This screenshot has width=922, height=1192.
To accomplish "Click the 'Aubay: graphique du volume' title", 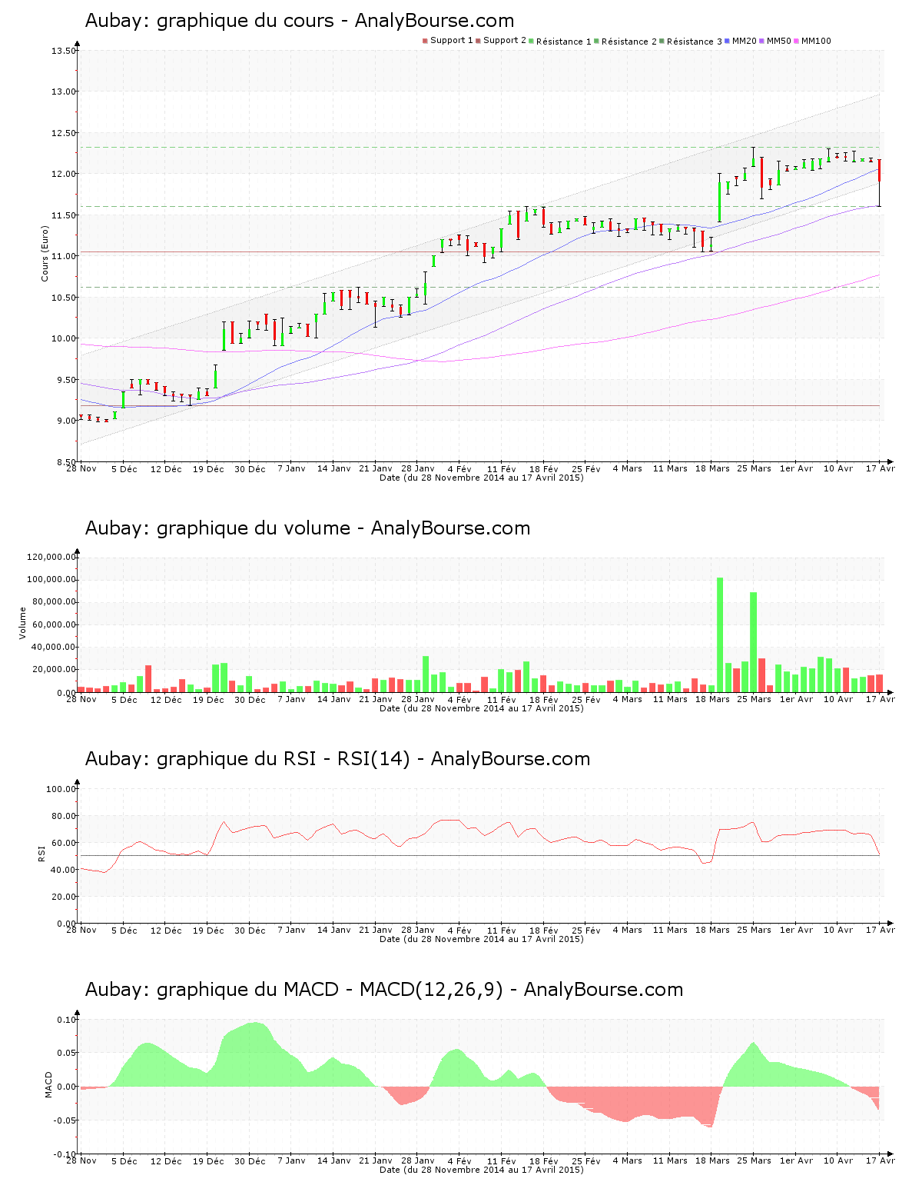I will [x=307, y=528].
